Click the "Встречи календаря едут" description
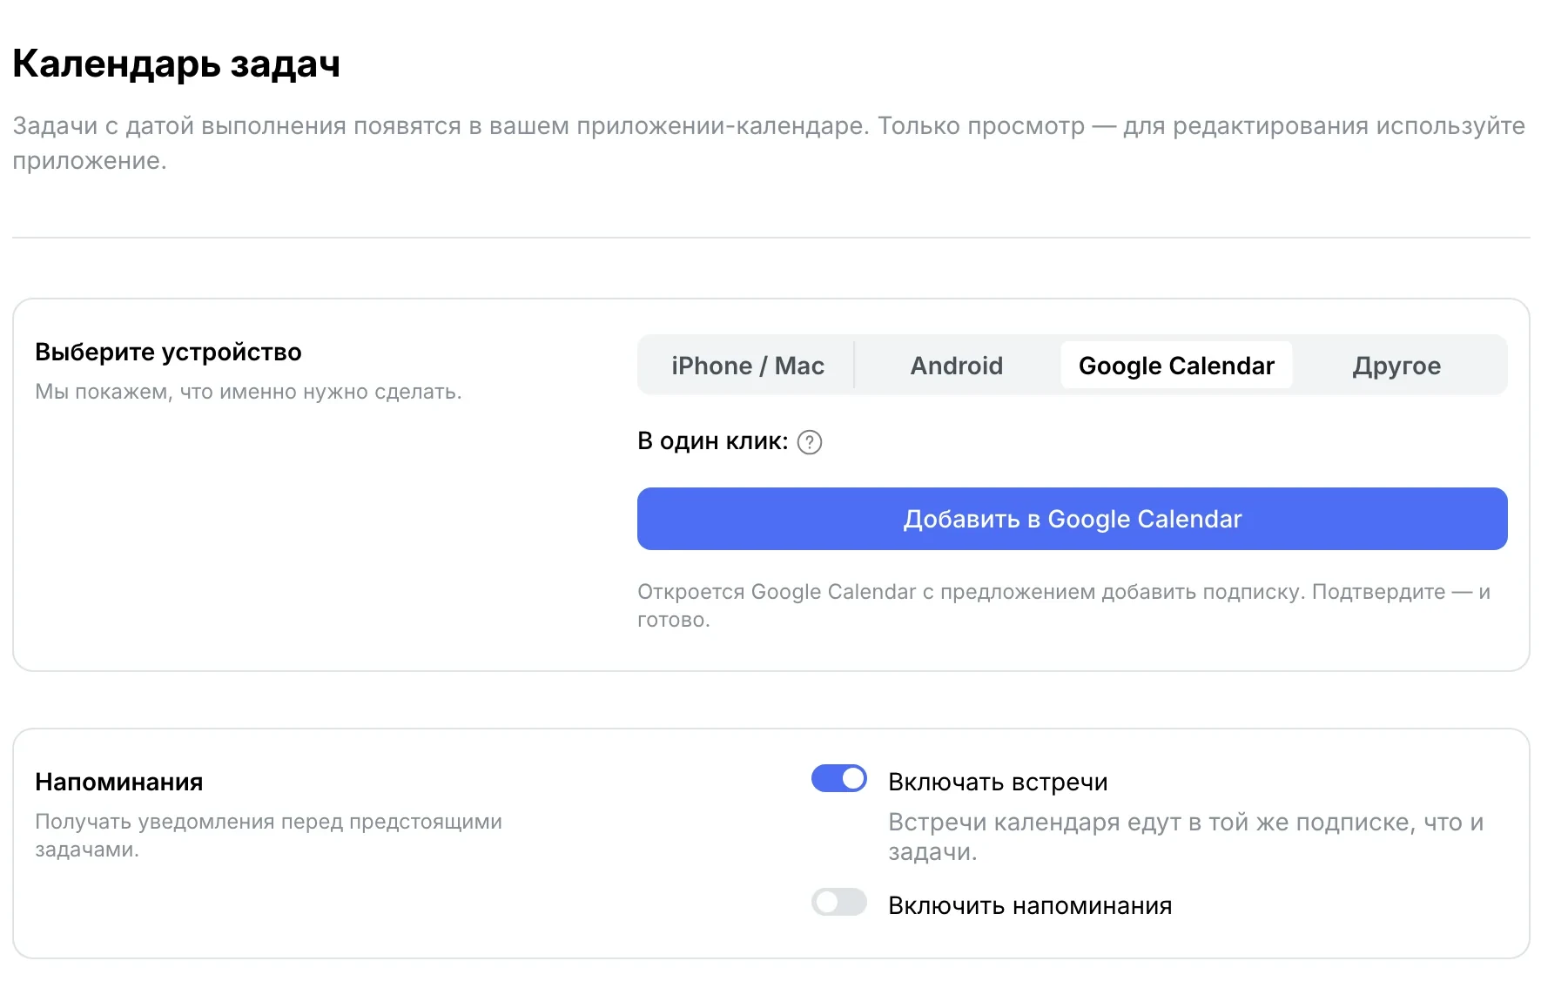The height and width of the screenshot is (1001, 1541). click(1186, 836)
